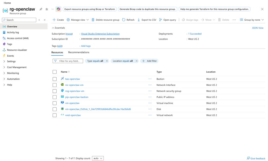Click the disk icon for vm-openclaw_OsDisk
Viewport: 268px width, 161px height.
pyautogui.click(x=62, y=109)
